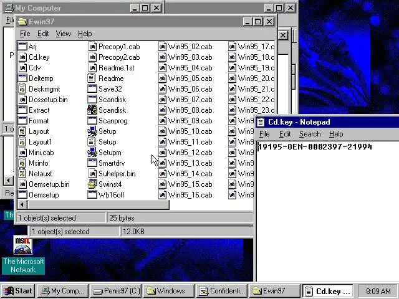Image resolution: width=399 pixels, height=299 pixels.
Task: Click the colorful MS-DOS Scandisk icon
Action: point(92,110)
